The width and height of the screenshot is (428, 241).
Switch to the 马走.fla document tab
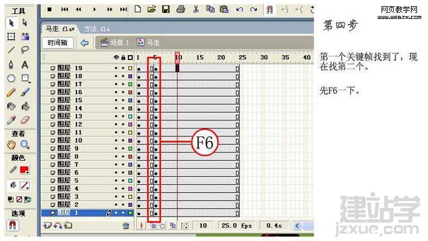60,29
